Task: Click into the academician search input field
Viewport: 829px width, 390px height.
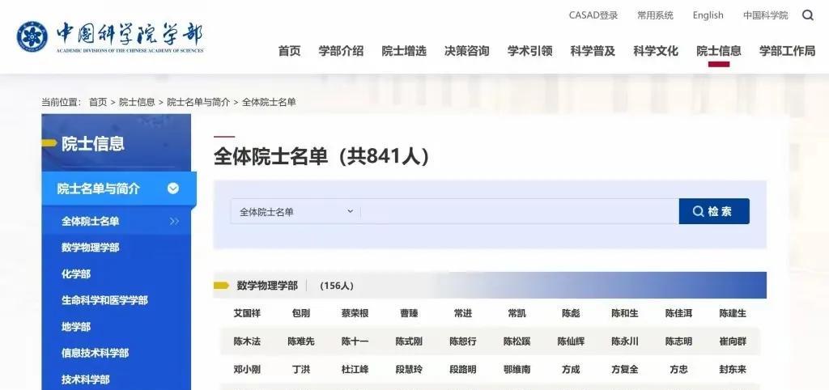Action: pos(520,212)
